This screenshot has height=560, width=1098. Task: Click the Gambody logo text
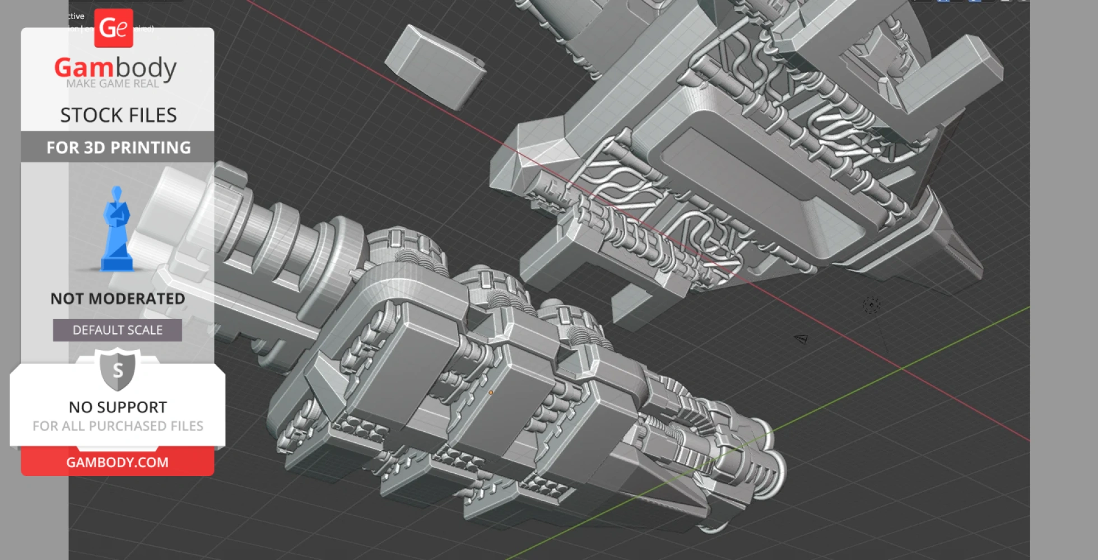click(x=115, y=67)
